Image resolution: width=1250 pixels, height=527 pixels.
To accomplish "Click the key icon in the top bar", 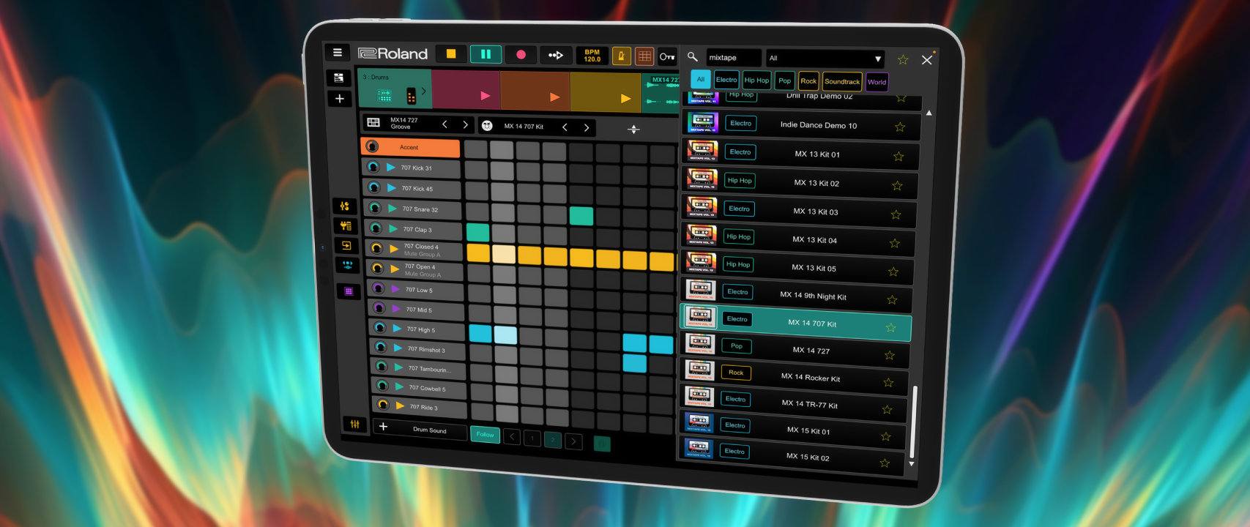I will 666,57.
